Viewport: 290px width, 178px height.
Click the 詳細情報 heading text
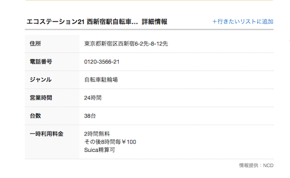(x=155, y=22)
